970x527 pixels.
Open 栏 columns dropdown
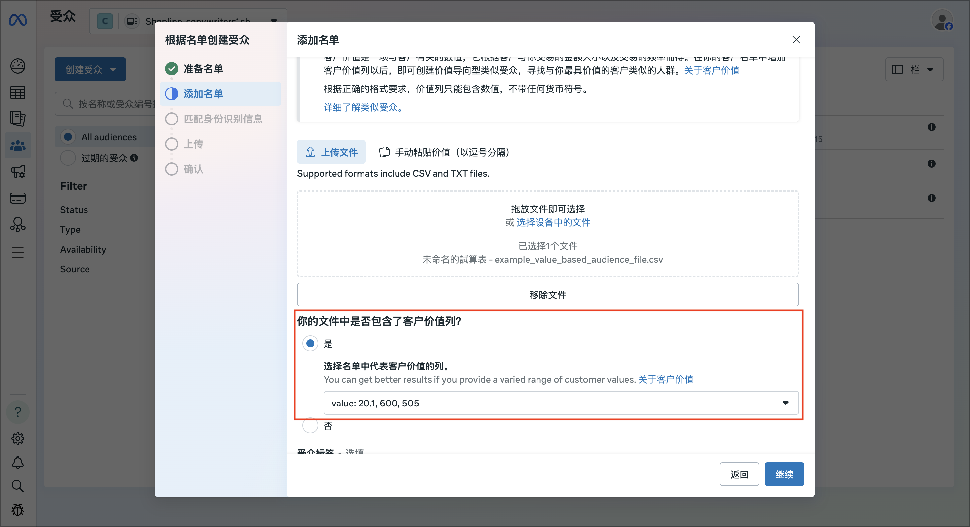click(914, 69)
